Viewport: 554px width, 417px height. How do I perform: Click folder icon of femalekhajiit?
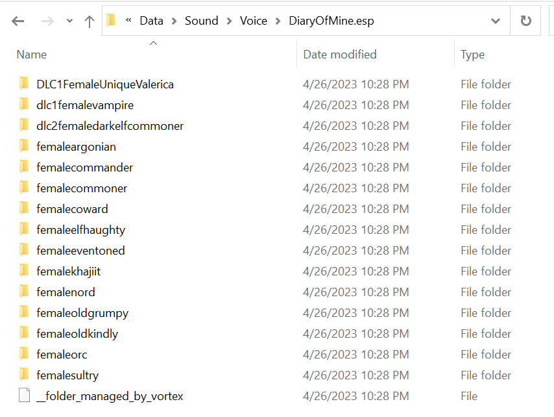click(24, 271)
